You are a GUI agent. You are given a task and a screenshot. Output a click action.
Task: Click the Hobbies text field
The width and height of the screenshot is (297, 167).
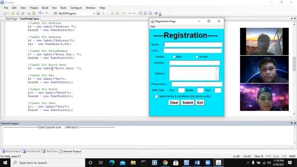pyautogui.click(x=194, y=63)
